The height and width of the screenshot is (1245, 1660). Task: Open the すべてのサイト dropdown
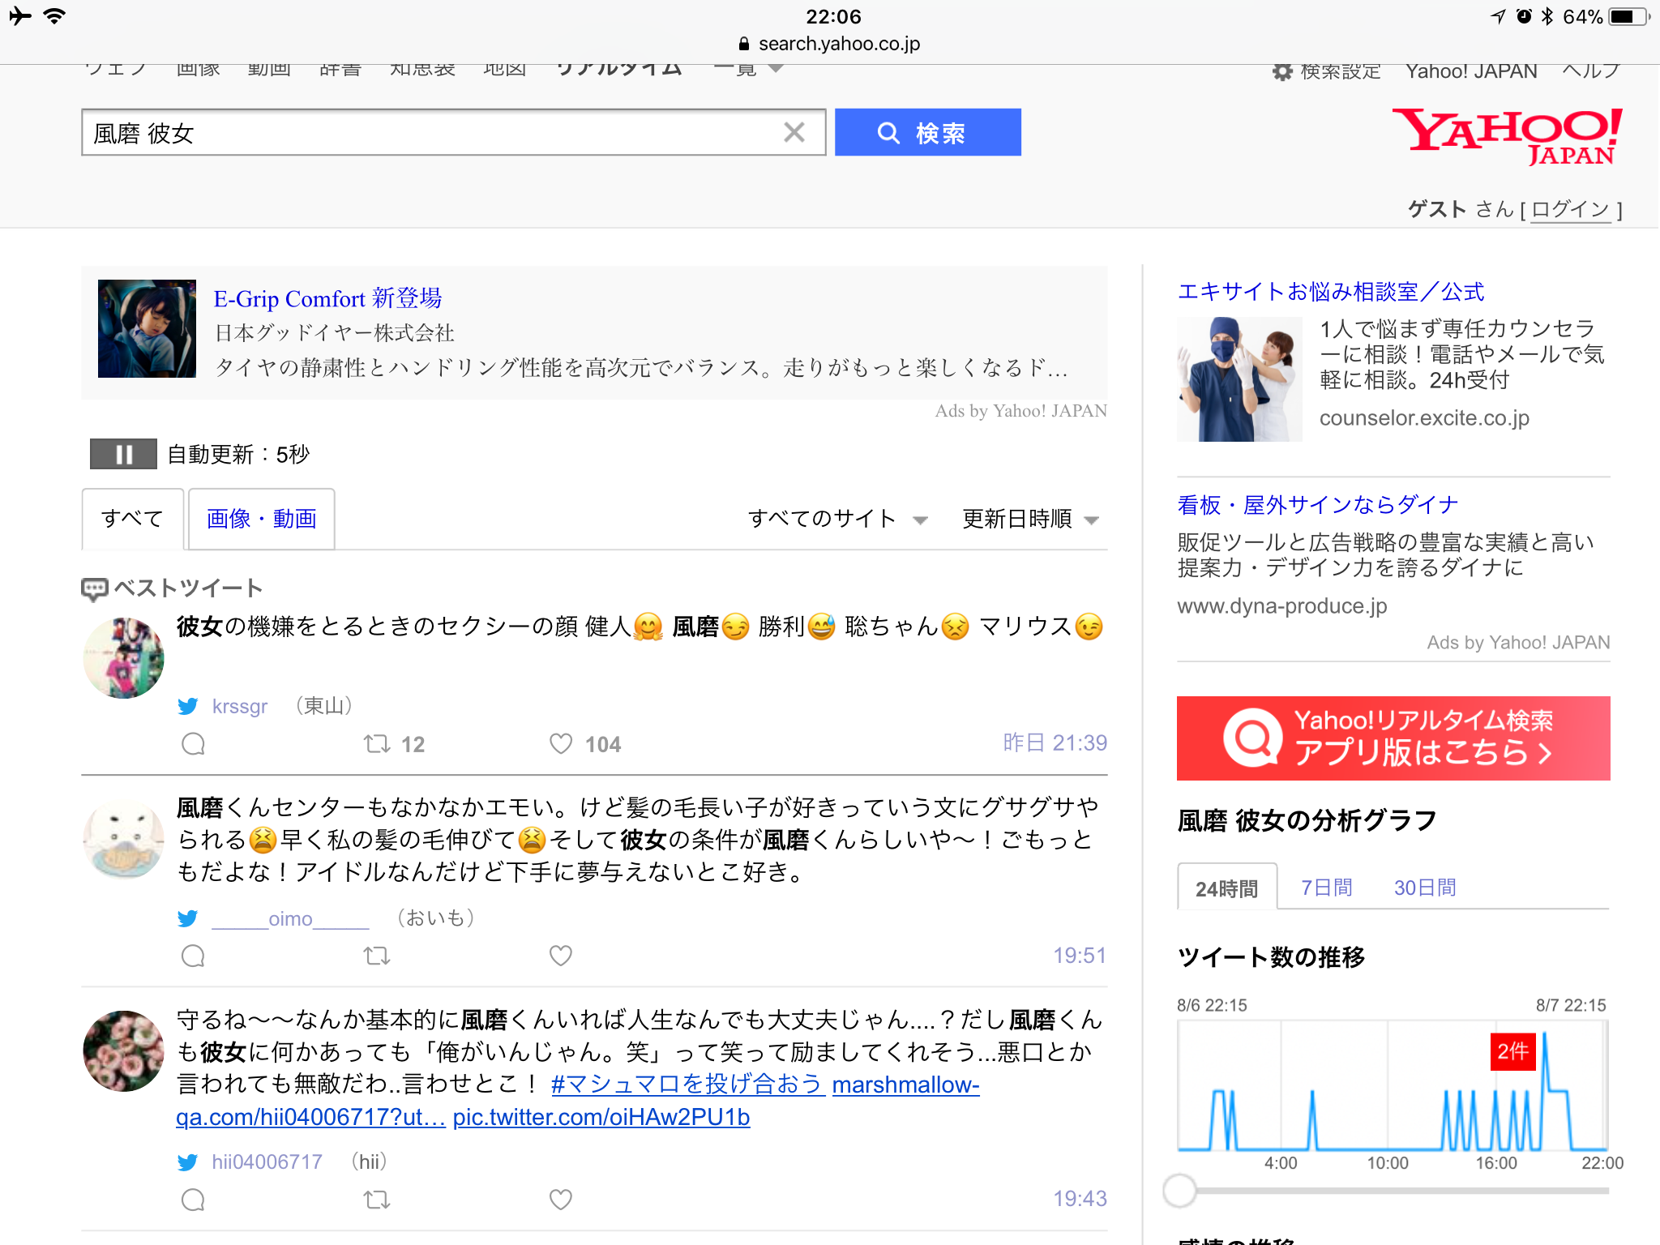pyautogui.click(x=837, y=519)
